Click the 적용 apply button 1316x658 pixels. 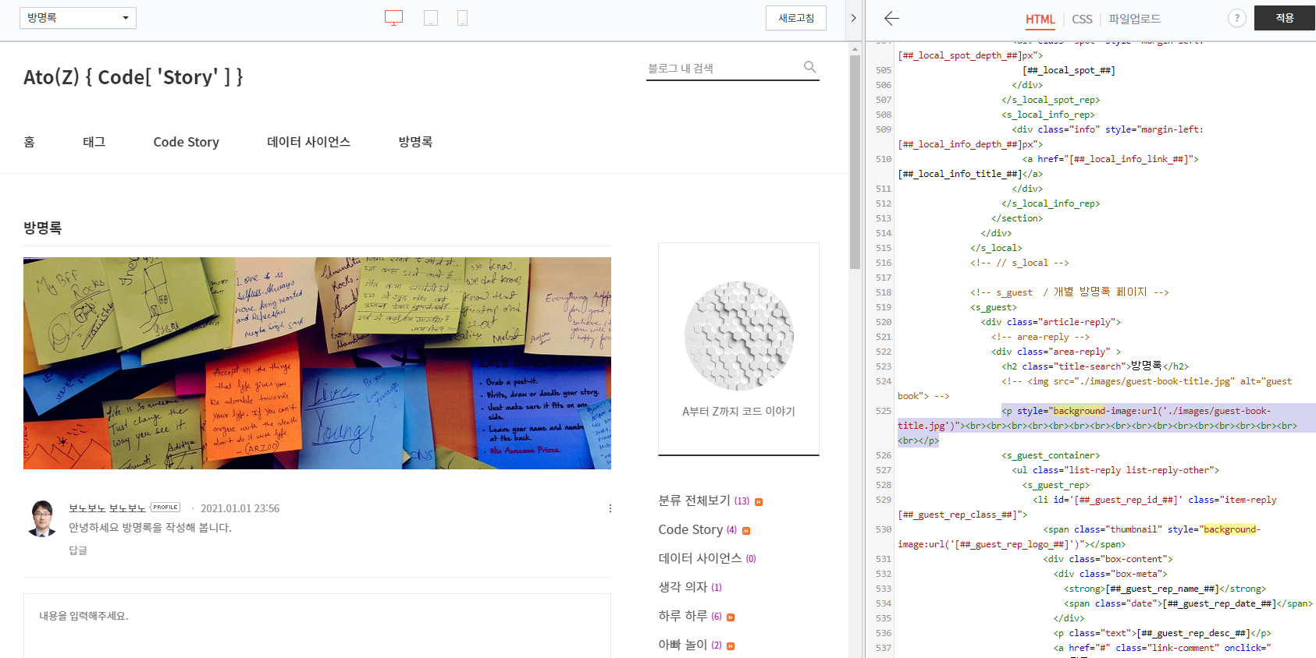[x=1285, y=18]
